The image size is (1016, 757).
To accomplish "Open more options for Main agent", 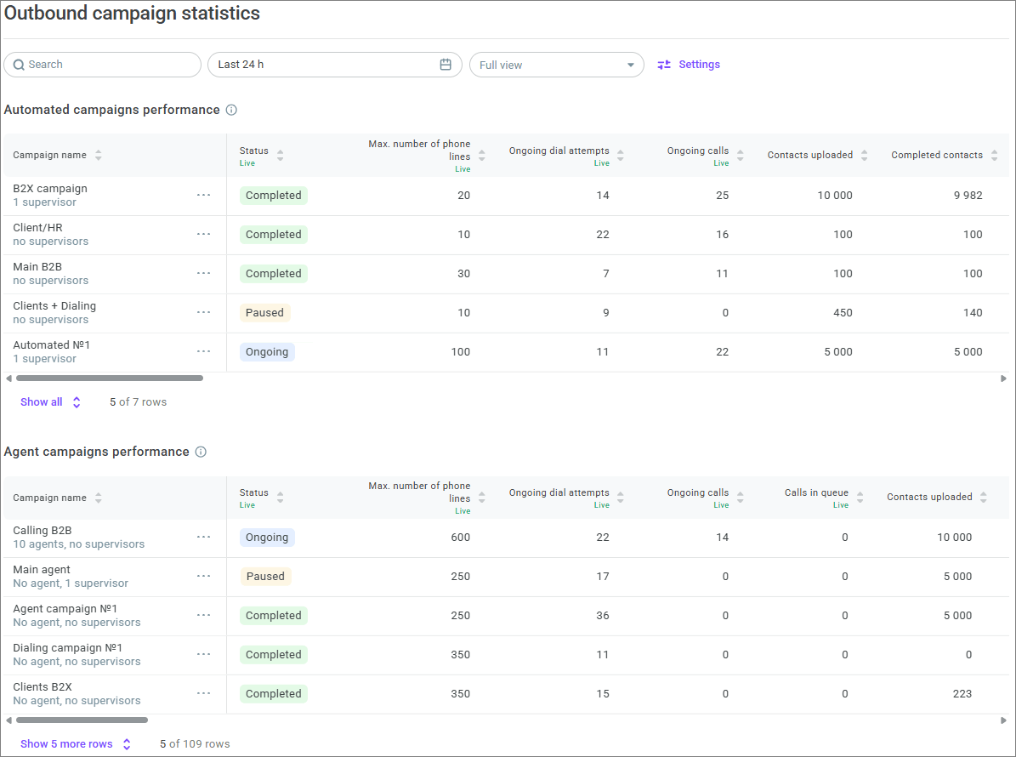I will click(203, 576).
